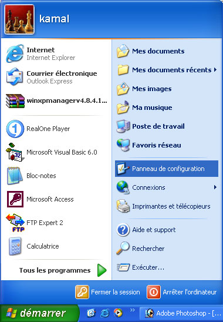223x322 pixels.
Task: Open Internet Explorer from pinned Internet icon
Action: click(x=15, y=53)
